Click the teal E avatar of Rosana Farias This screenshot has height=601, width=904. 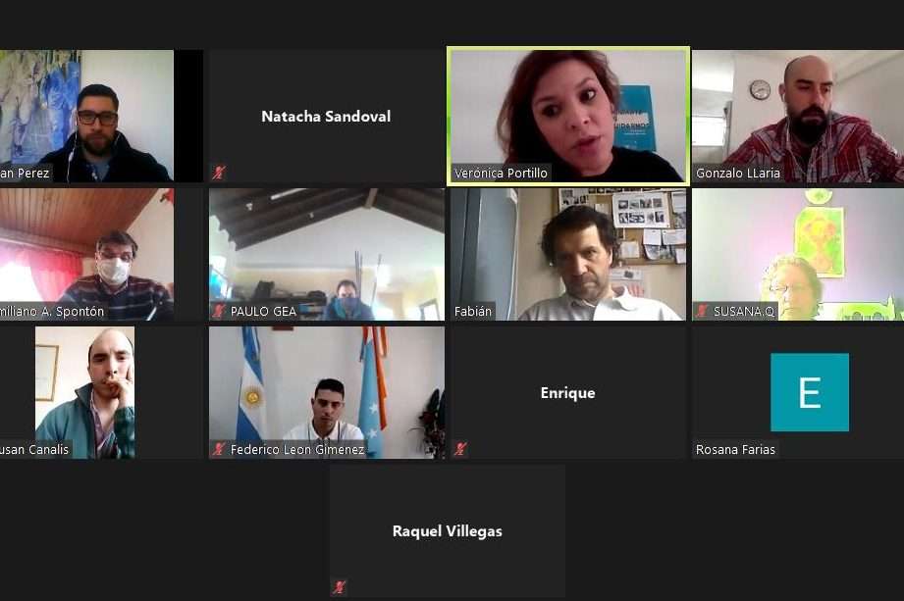coord(810,392)
